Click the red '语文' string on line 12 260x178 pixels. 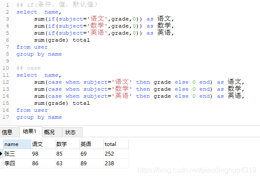point(122,82)
